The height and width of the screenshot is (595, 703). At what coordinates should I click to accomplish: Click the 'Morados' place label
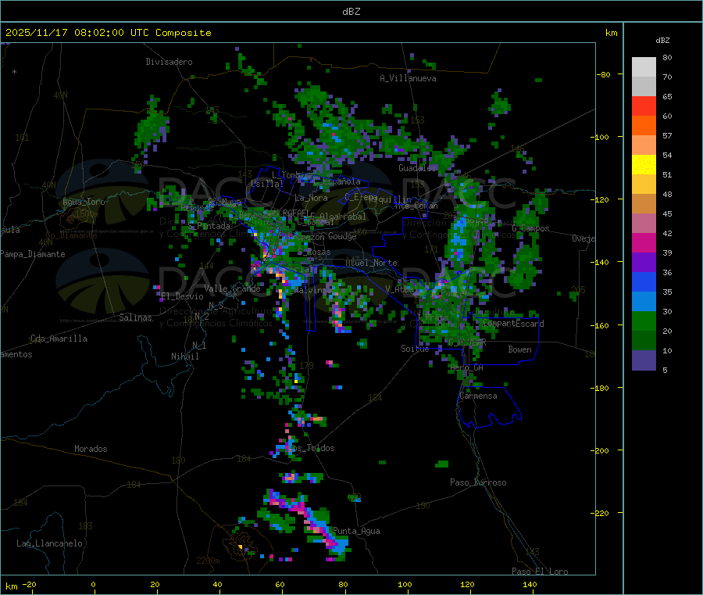point(91,449)
